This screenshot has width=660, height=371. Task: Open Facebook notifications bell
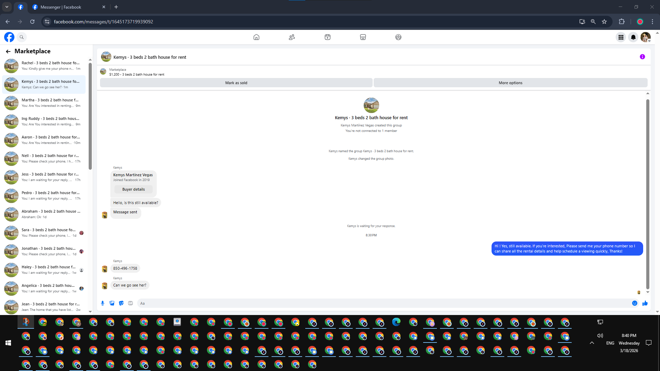point(633,37)
